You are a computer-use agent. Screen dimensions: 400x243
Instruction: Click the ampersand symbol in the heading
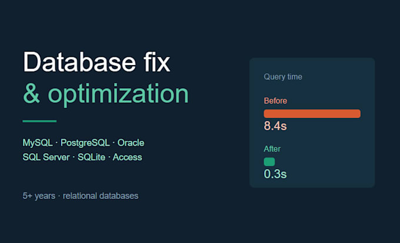pos(31,94)
